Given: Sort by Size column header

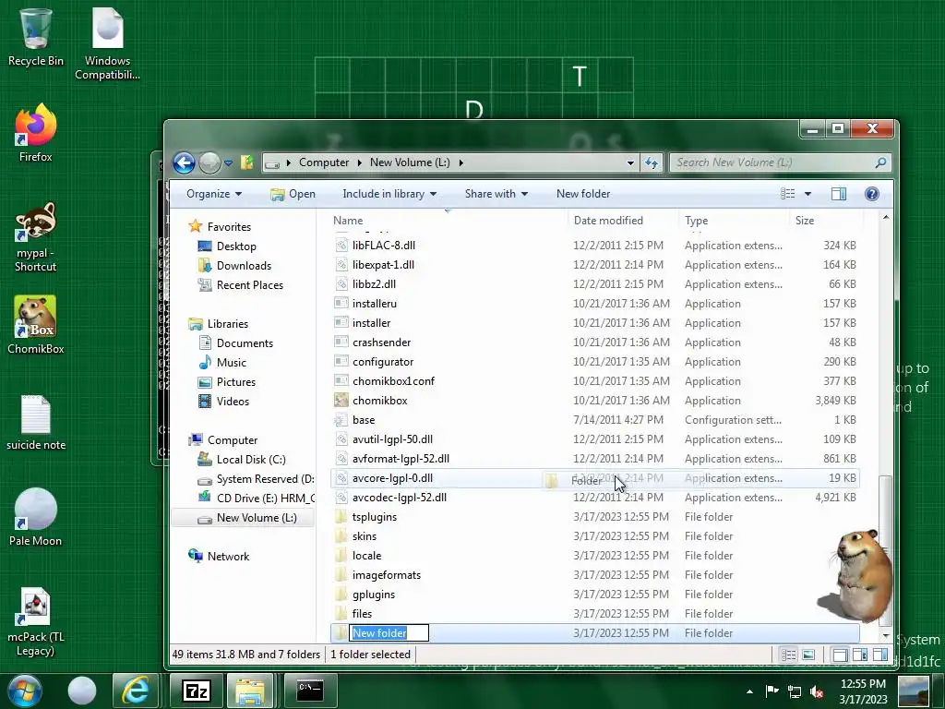Looking at the screenshot, I should 826,221.
